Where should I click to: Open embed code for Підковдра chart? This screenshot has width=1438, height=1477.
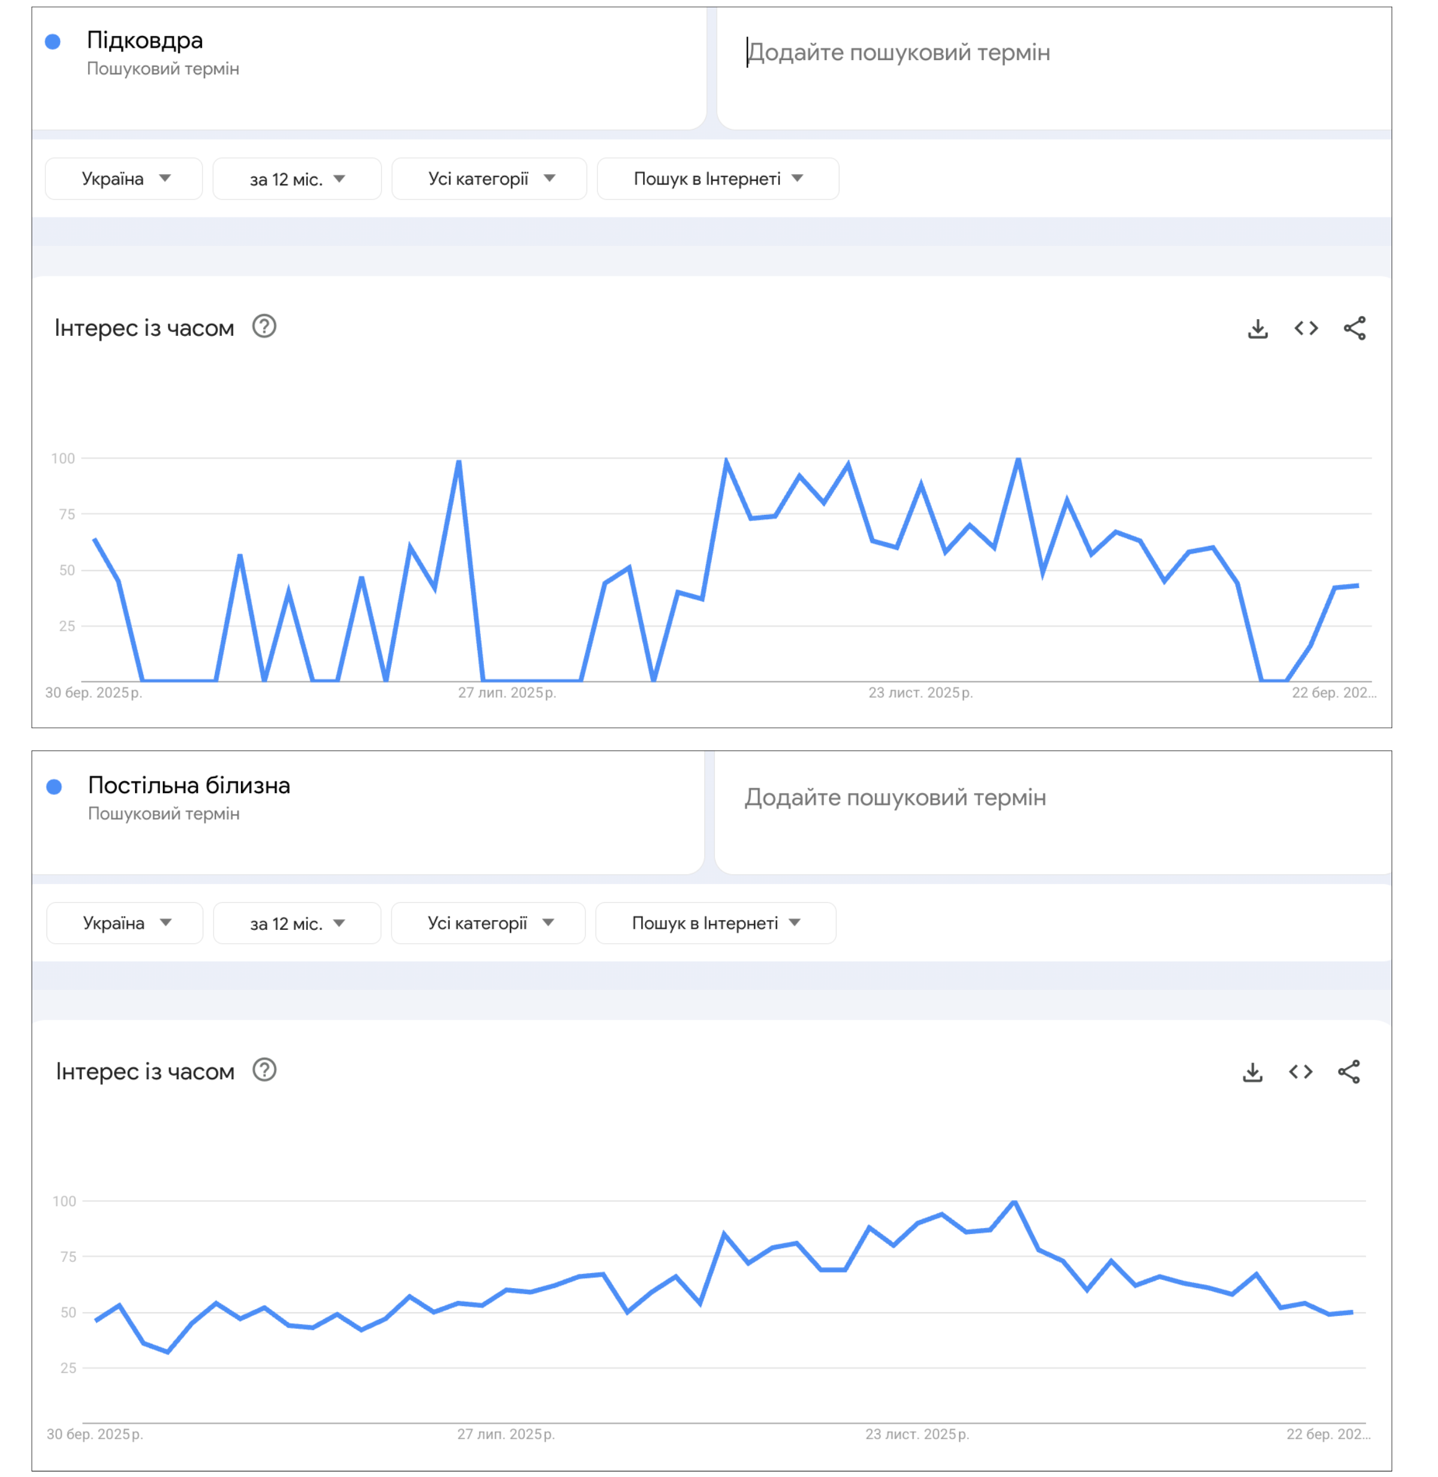pyautogui.click(x=1306, y=328)
